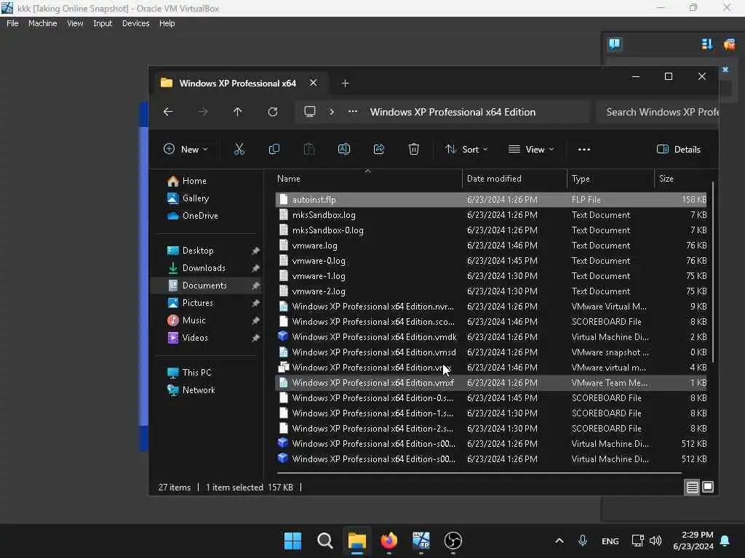Click the Delete trash can icon
The width and height of the screenshot is (745, 558).
pyautogui.click(x=414, y=149)
